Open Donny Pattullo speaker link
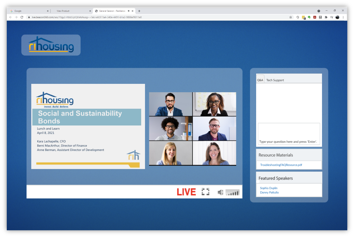This screenshot has width=354, height=237. point(269,193)
